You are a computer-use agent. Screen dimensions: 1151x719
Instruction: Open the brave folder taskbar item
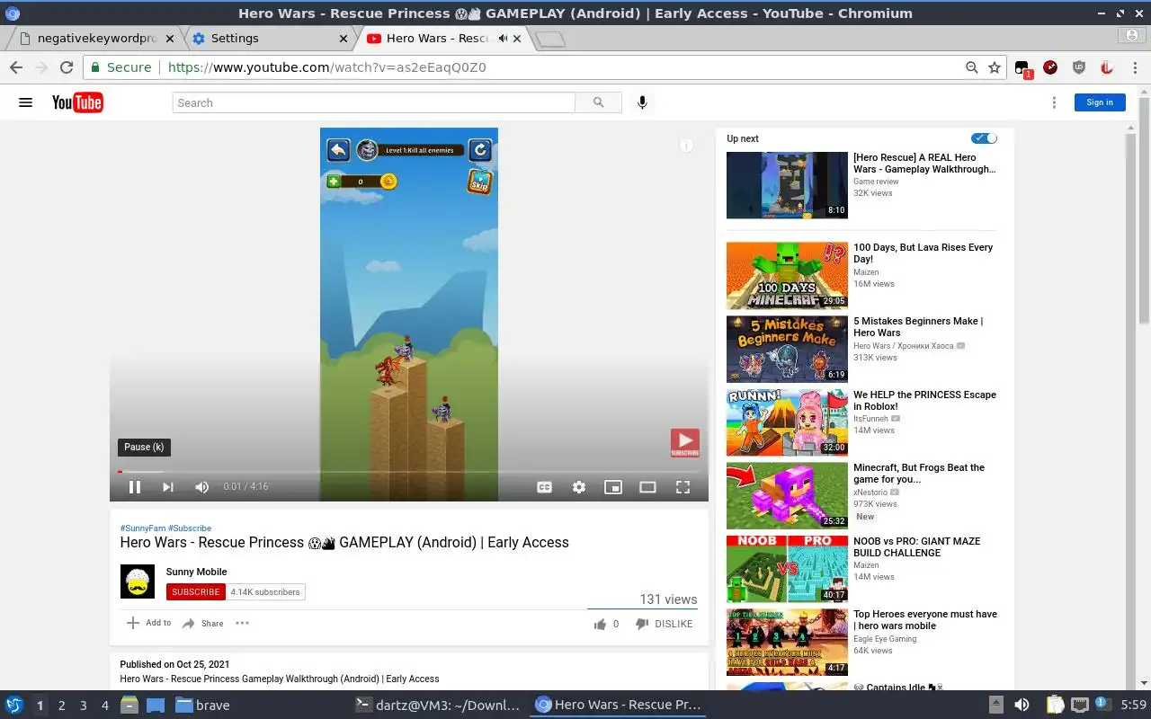tap(203, 706)
